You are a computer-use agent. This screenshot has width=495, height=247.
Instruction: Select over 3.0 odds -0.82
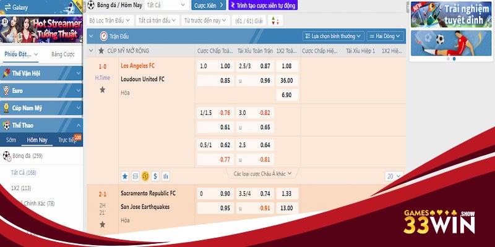click(x=255, y=113)
